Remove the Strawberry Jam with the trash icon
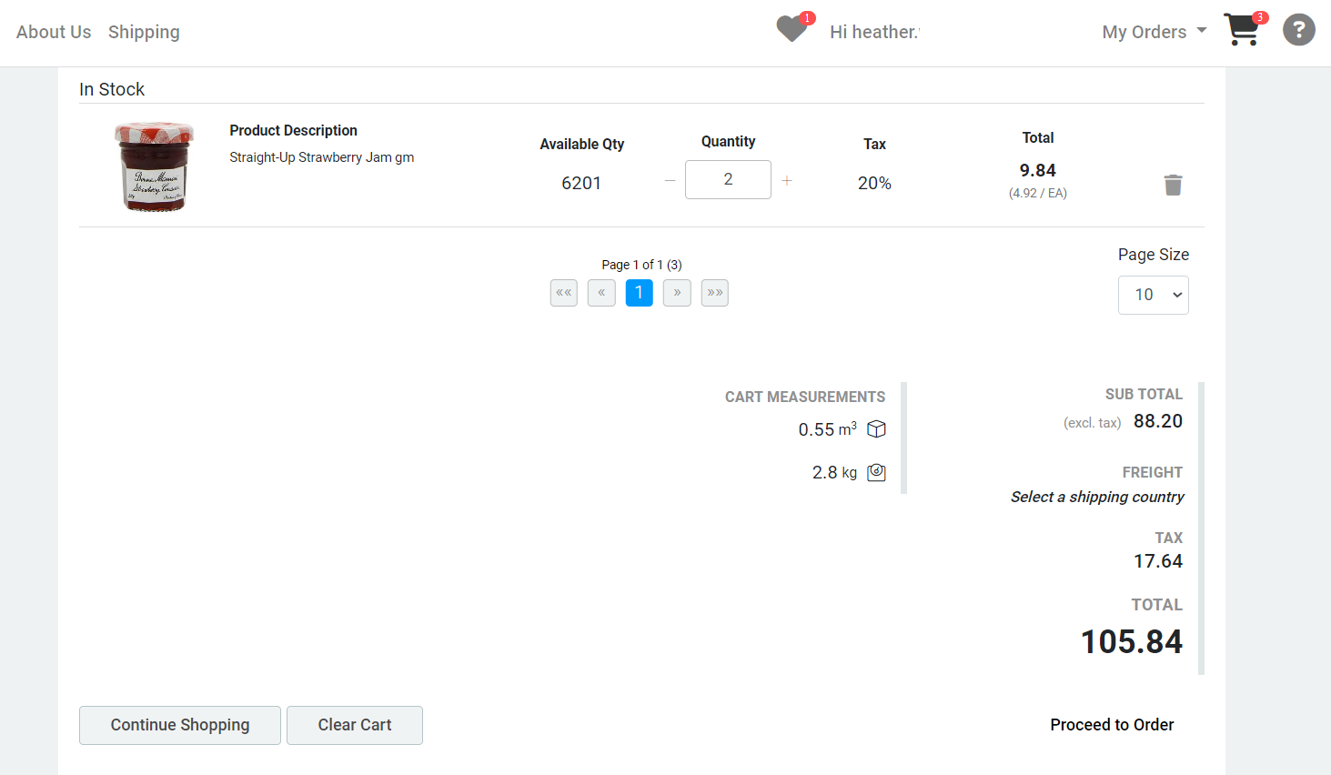Screen dimensions: 1331x775 (1173, 185)
